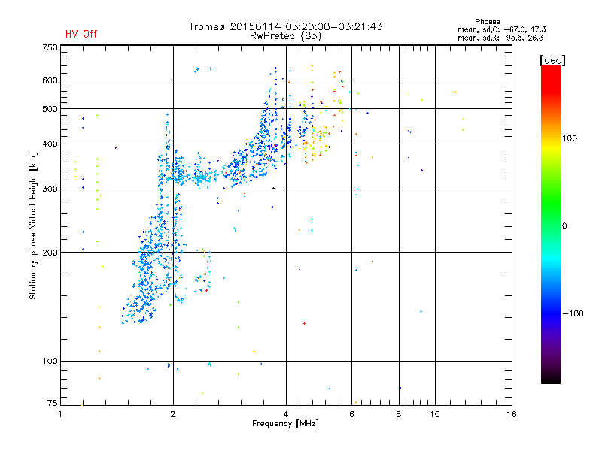Click the 75 label on the height axis
Viewport: 602px width, 451px height.
(x=52, y=404)
